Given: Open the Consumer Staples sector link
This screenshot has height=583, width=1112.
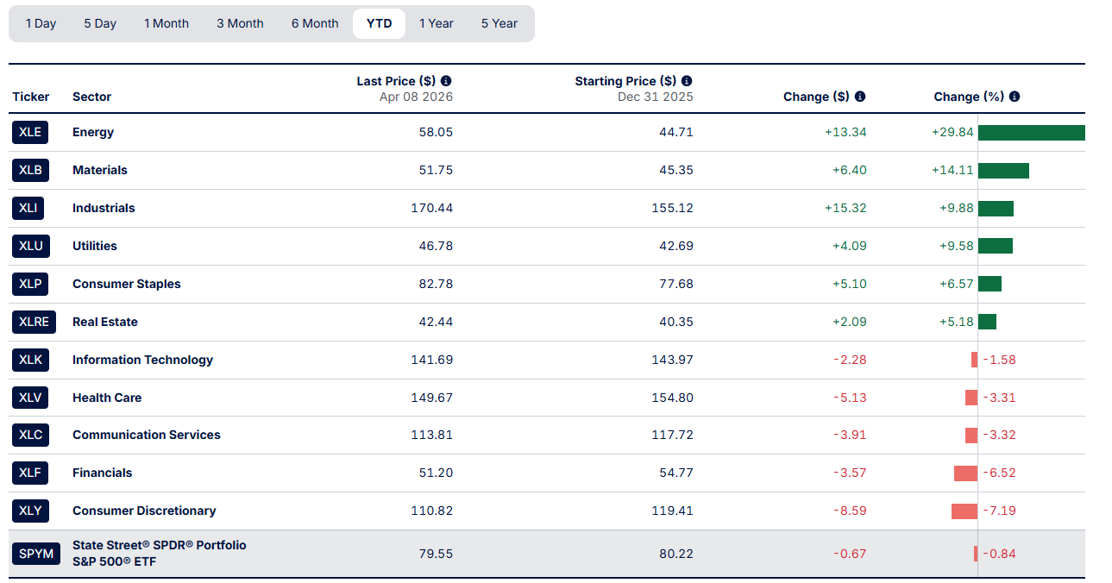Looking at the screenshot, I should [127, 284].
